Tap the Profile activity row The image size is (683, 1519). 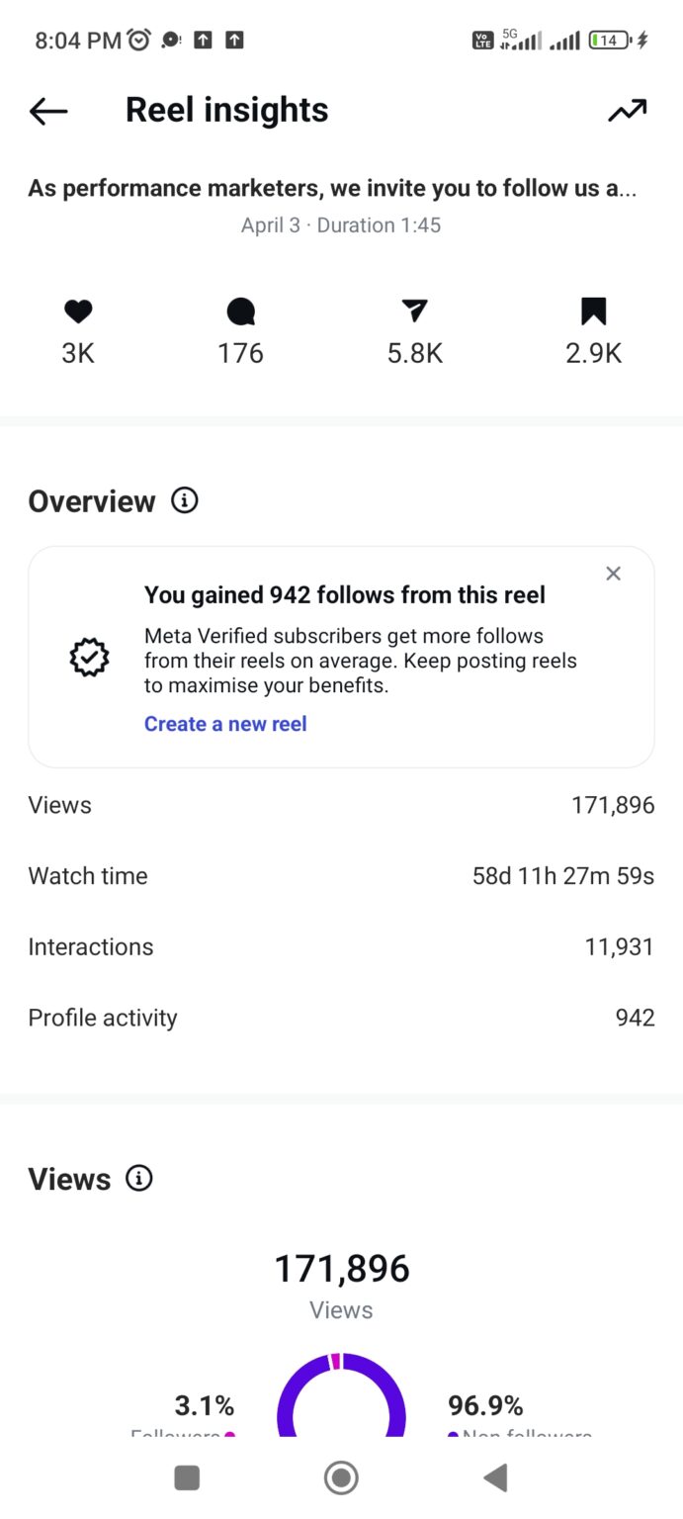[341, 1017]
